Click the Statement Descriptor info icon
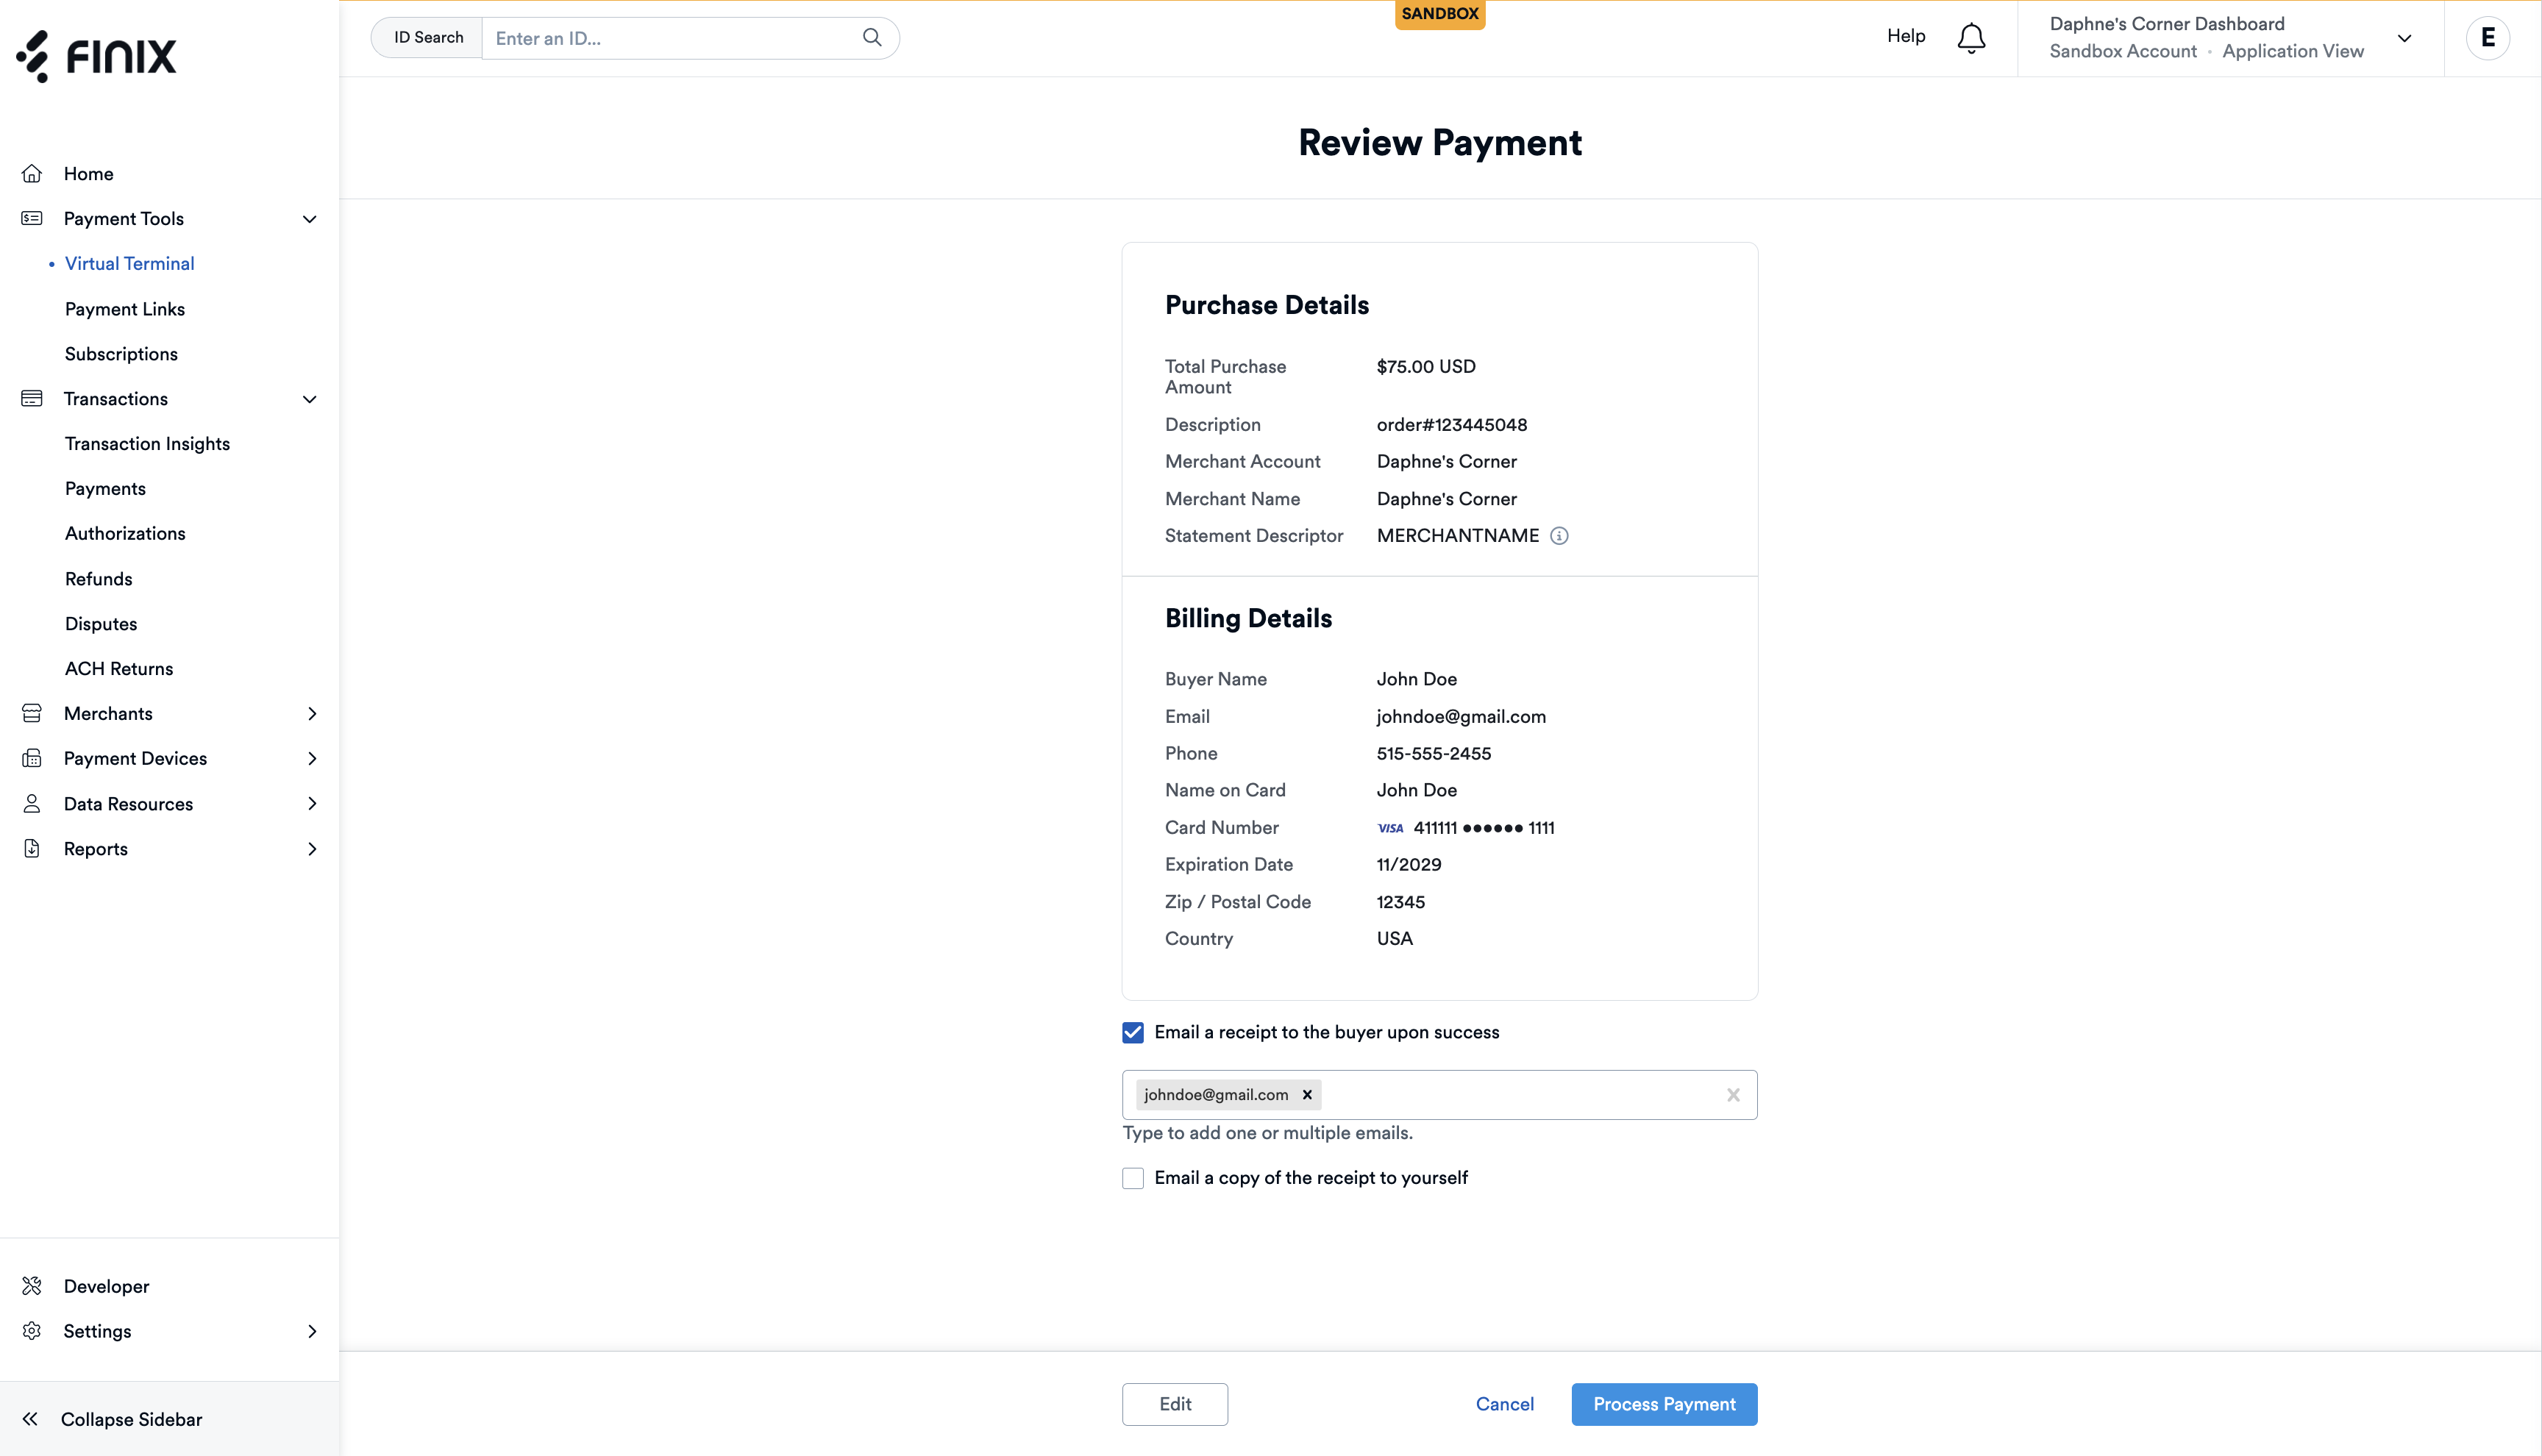 tap(1559, 536)
